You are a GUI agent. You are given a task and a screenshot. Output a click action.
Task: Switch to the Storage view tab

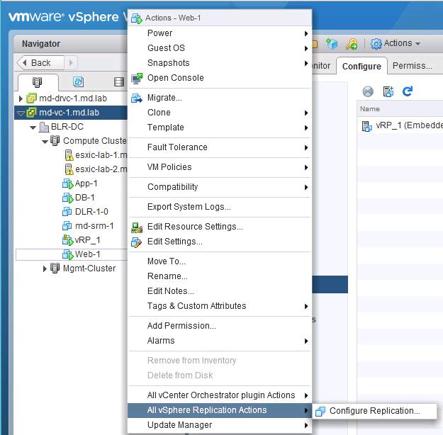tap(119, 82)
